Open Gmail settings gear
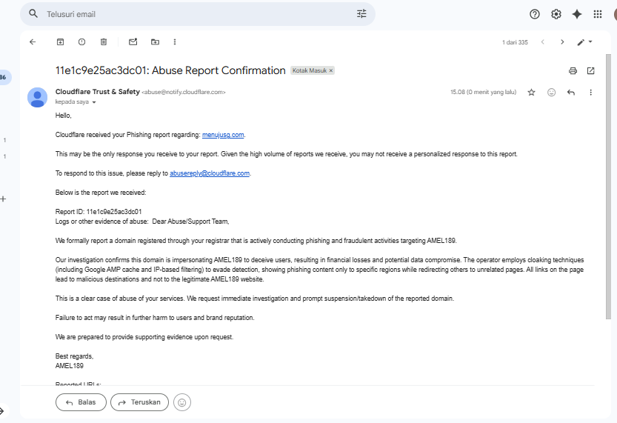Viewport: 617px width, 423px height. pyautogui.click(x=556, y=14)
